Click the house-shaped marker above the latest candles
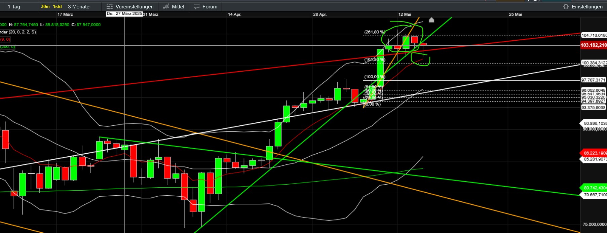The image size is (607, 233). click(x=431, y=20)
